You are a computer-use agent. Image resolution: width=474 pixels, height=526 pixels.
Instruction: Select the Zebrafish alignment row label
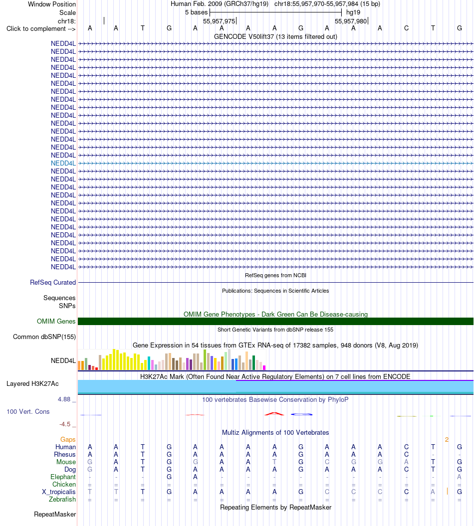tap(62, 500)
